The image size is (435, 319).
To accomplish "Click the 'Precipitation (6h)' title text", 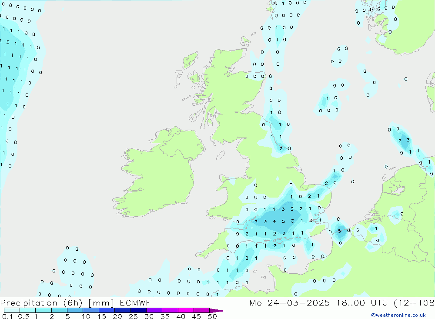I will 41,303.
